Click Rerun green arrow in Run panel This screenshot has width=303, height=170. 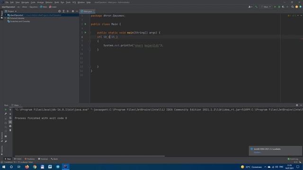click(x=6, y=110)
